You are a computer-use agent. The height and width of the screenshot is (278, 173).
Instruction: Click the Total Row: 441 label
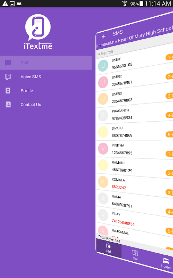pos(109,239)
